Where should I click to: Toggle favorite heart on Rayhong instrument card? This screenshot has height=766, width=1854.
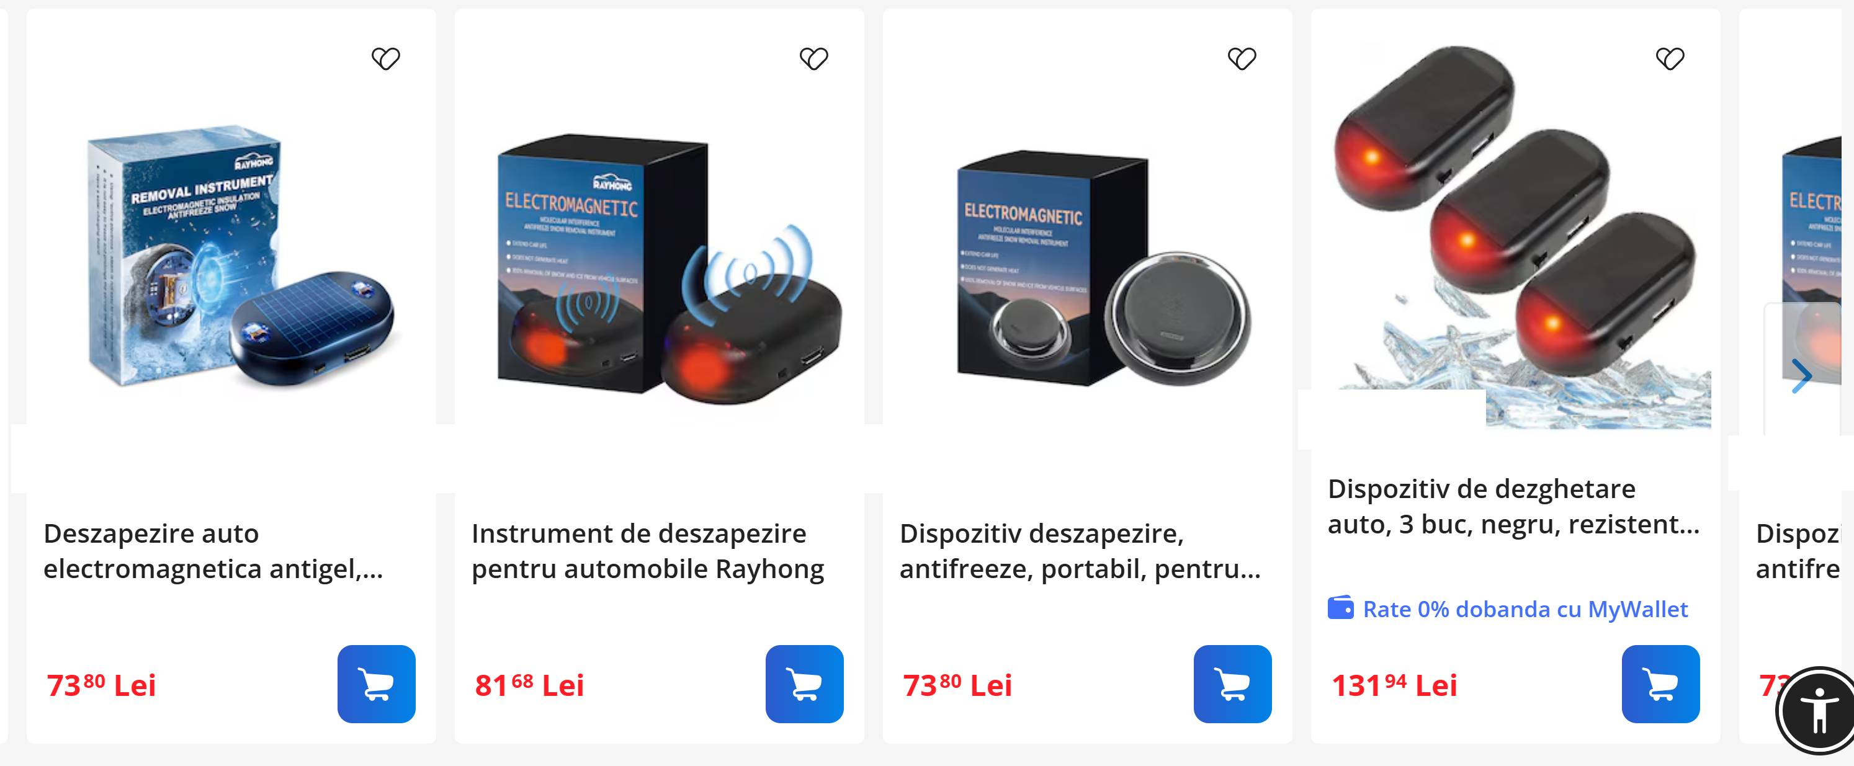coord(814,58)
